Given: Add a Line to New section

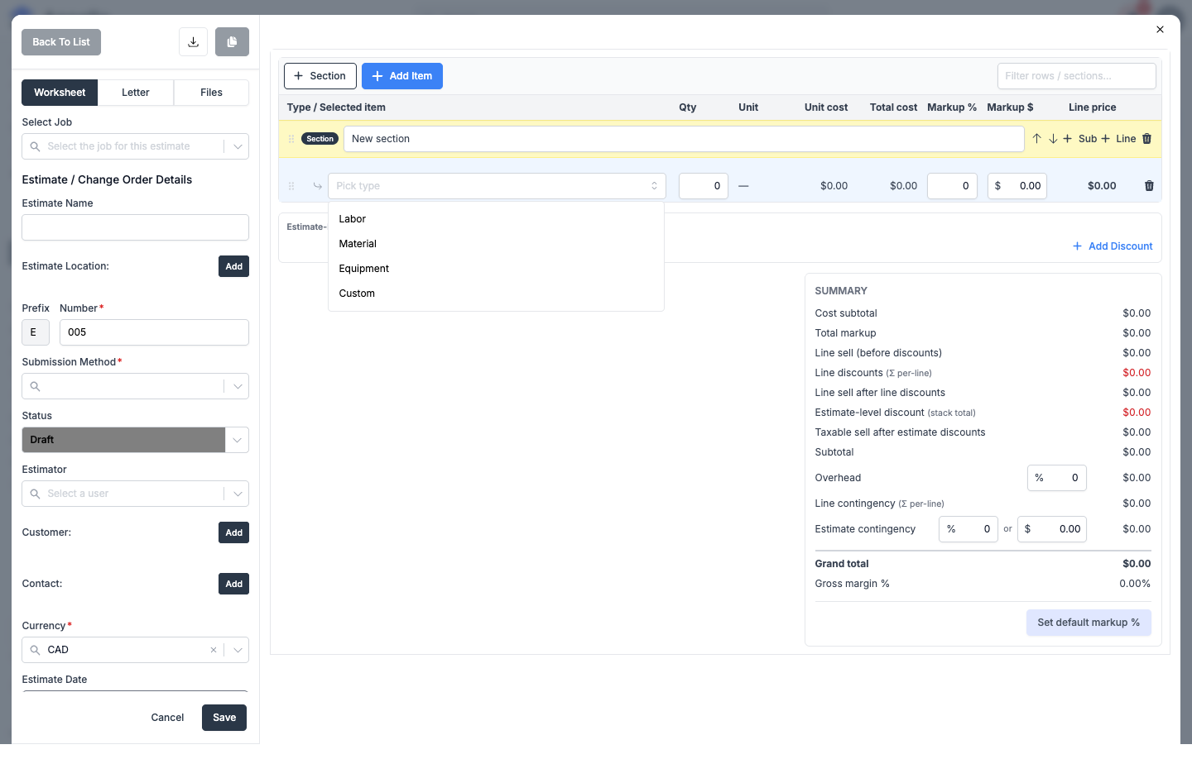Looking at the screenshot, I should click(1117, 139).
